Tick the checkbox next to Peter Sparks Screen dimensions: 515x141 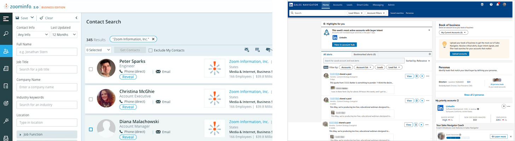tap(91, 69)
